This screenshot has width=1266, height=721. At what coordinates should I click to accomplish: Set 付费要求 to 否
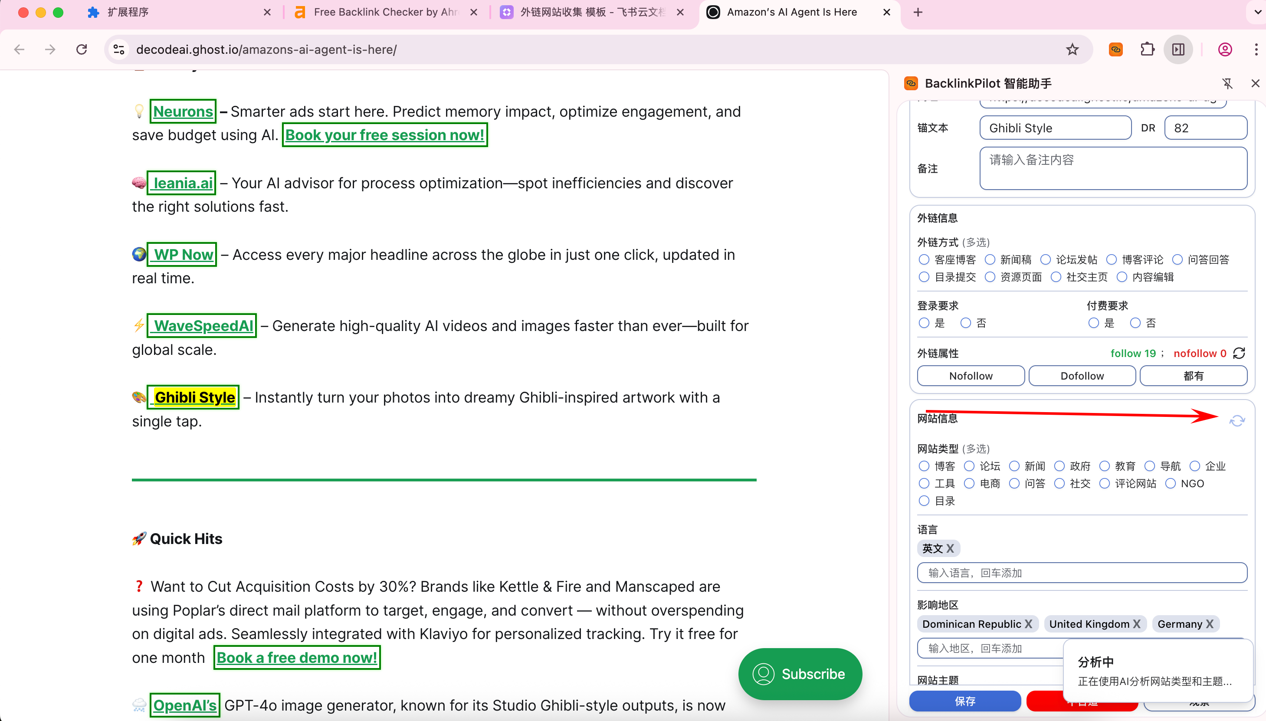[x=1135, y=323]
